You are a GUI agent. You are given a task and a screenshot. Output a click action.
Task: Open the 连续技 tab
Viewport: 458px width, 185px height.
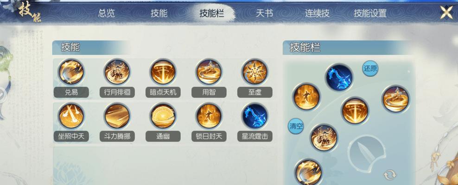(x=317, y=13)
